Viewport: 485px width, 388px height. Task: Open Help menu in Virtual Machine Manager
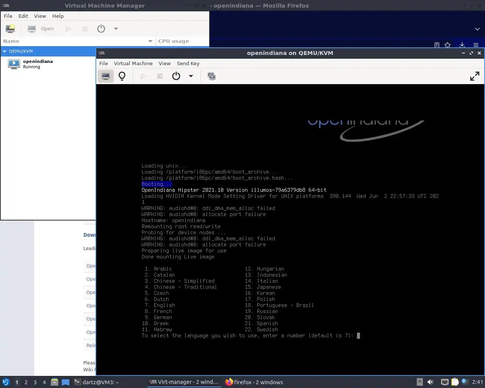click(x=58, y=16)
